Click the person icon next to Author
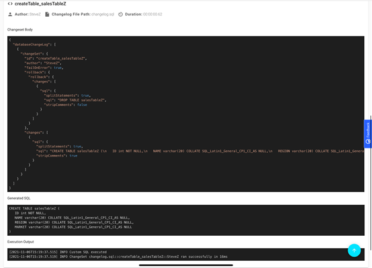372x268 pixels. (x=10, y=14)
